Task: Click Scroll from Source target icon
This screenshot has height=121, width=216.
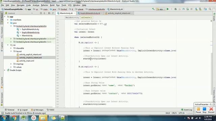Action: 41,13
